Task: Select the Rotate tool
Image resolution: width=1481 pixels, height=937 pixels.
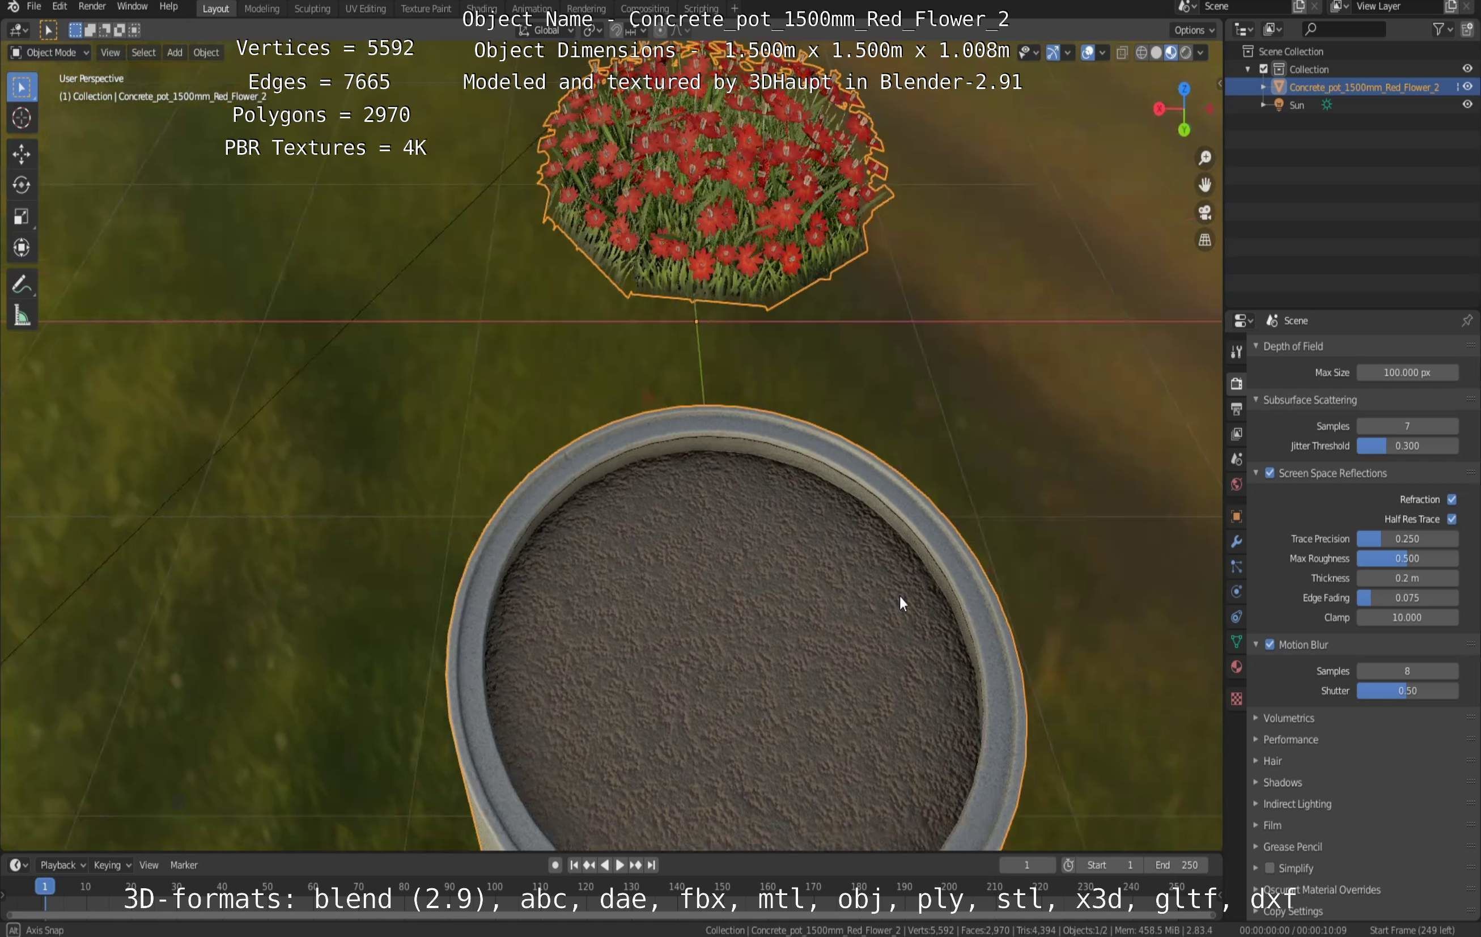Action: [x=22, y=185]
